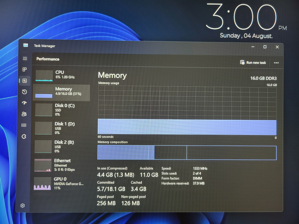The width and height of the screenshot is (299, 224).
Task: Select the Performance page icon in sidebar
Action: click(x=25, y=81)
